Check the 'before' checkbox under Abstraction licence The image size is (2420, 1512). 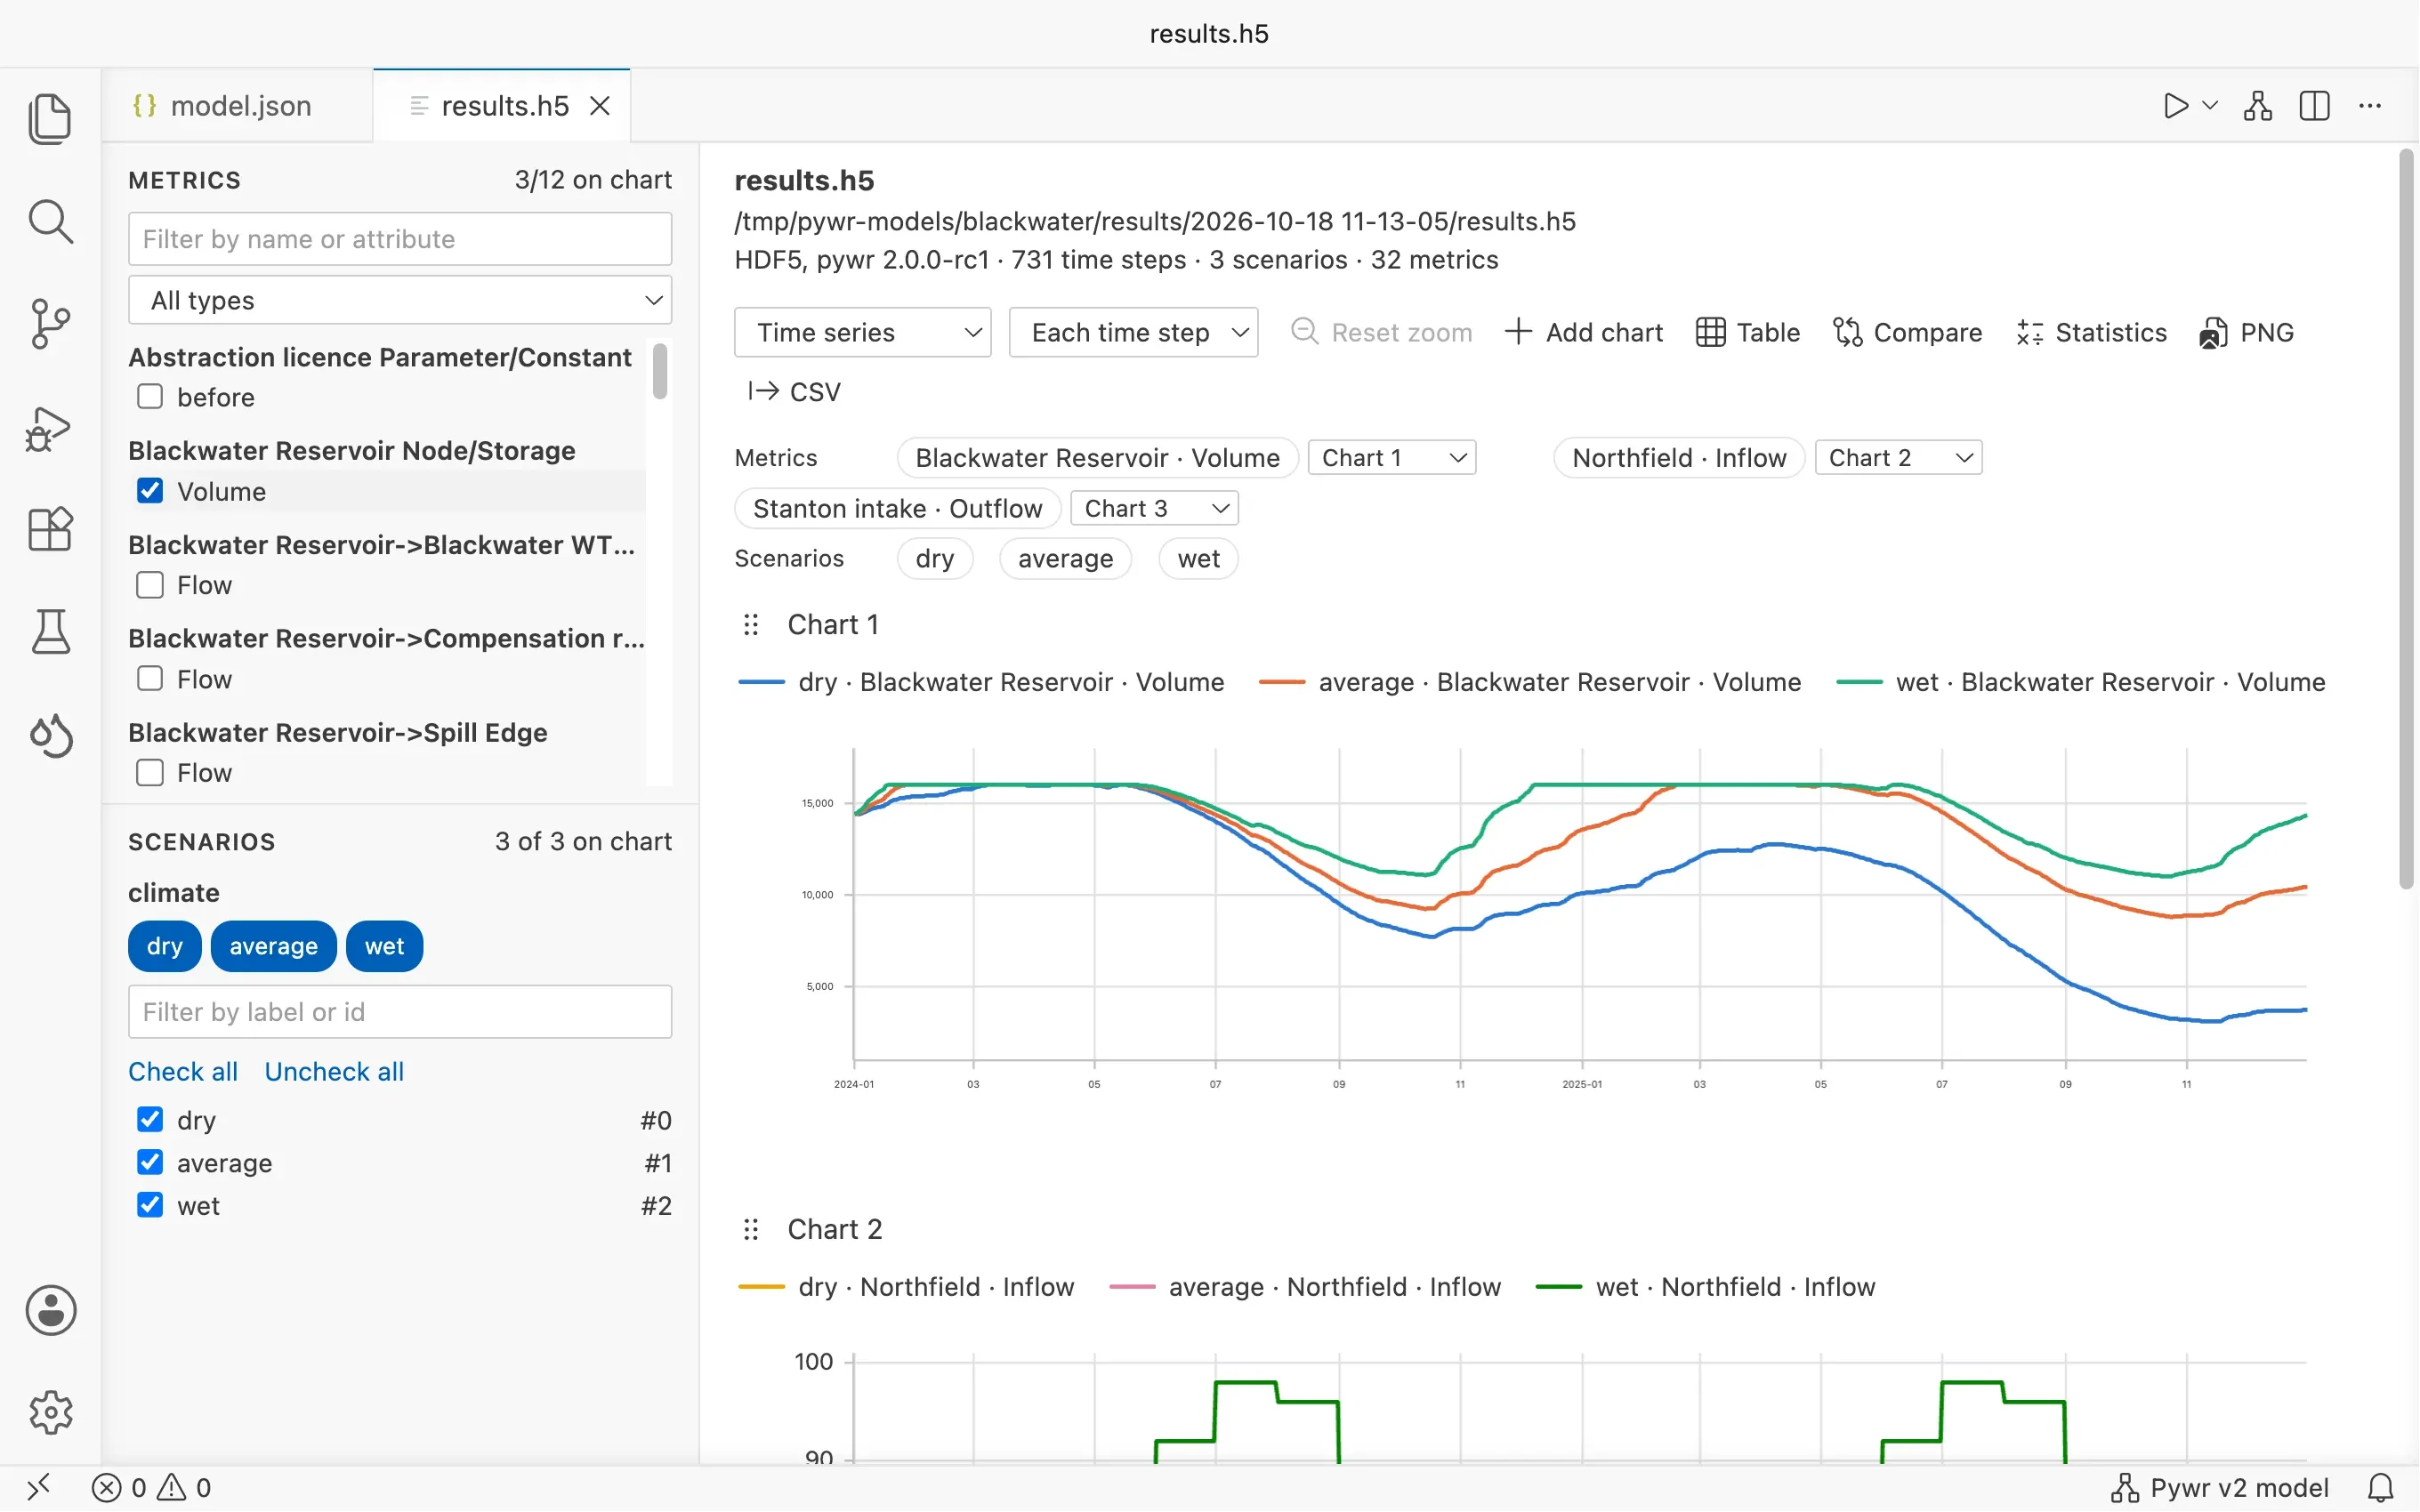(150, 397)
